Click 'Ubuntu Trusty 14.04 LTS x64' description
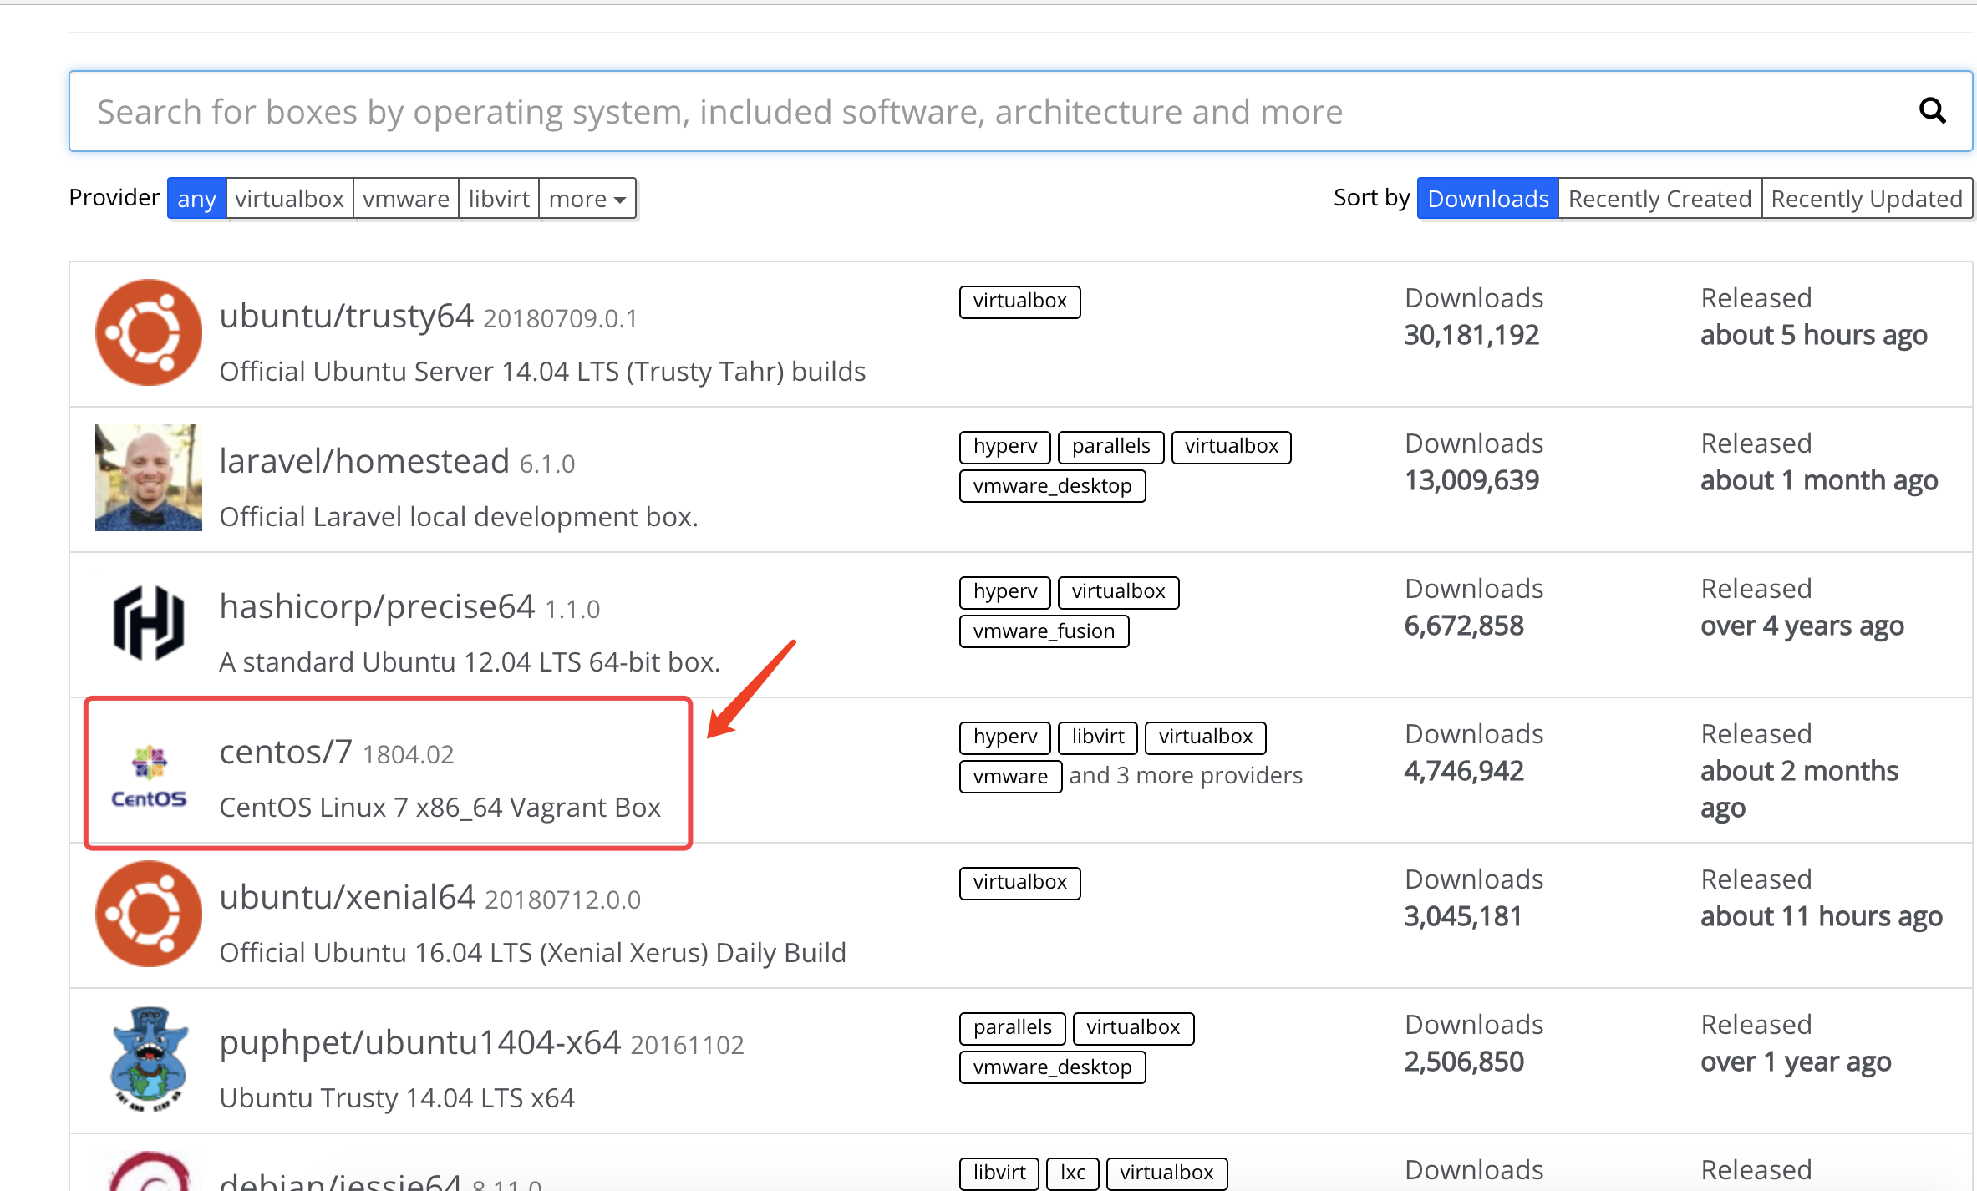The width and height of the screenshot is (1977, 1191). pyautogui.click(x=397, y=1098)
